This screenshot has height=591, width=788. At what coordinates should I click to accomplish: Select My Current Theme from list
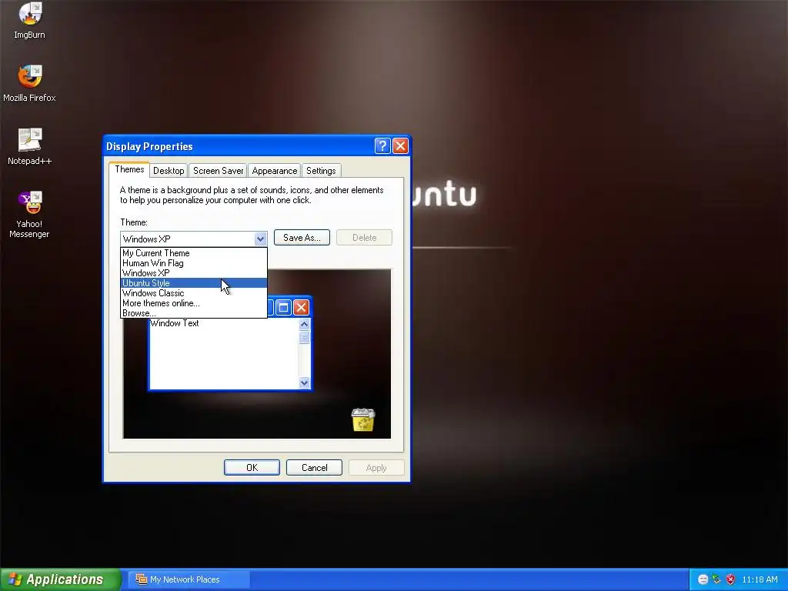(193, 252)
